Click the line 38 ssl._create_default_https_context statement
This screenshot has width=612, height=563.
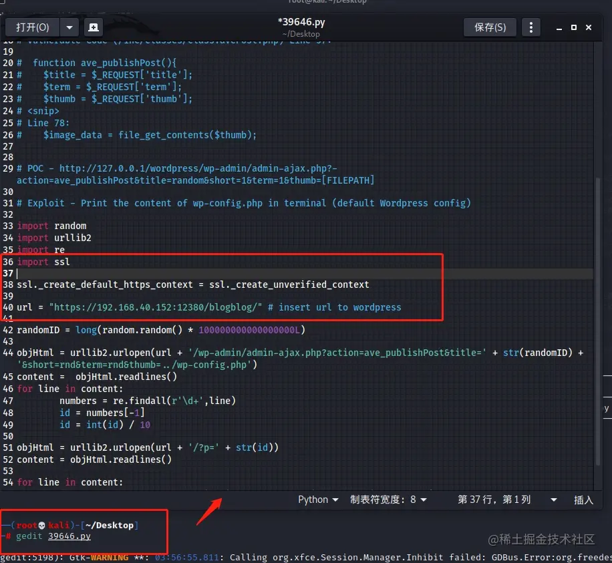click(193, 285)
